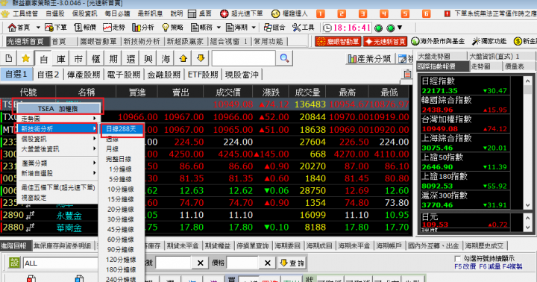537x282 pixels.
Task: Click the magnifier search icon
Action: [x=284, y=58]
